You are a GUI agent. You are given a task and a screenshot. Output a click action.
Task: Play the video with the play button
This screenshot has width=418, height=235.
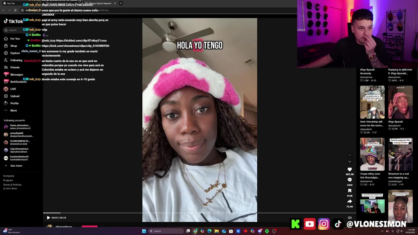[48, 218]
